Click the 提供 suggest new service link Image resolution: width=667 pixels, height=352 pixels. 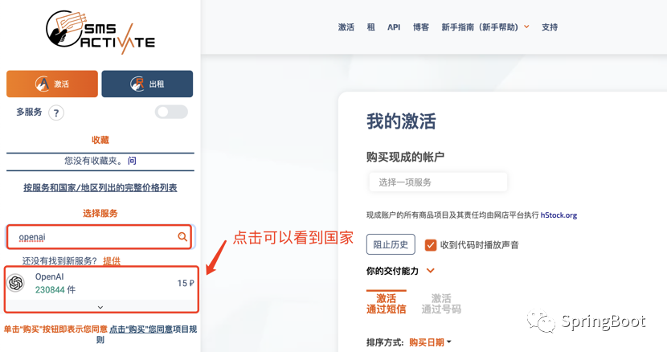pos(112,261)
